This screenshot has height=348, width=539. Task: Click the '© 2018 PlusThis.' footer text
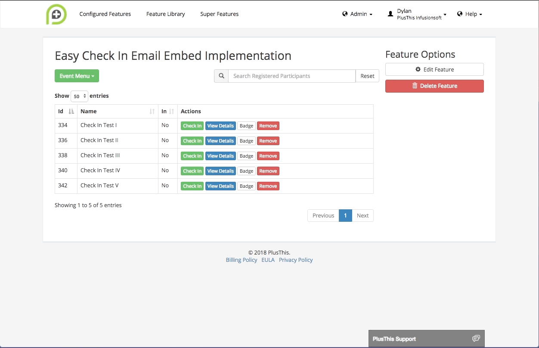click(269, 252)
